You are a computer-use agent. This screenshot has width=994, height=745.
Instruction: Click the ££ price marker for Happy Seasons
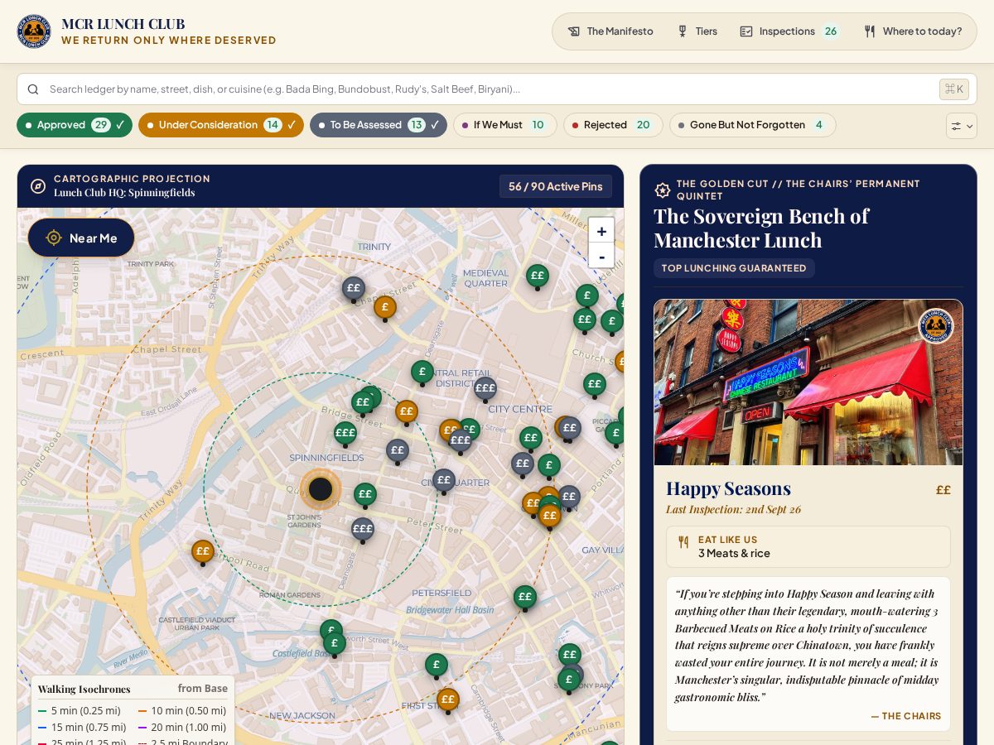point(943,490)
